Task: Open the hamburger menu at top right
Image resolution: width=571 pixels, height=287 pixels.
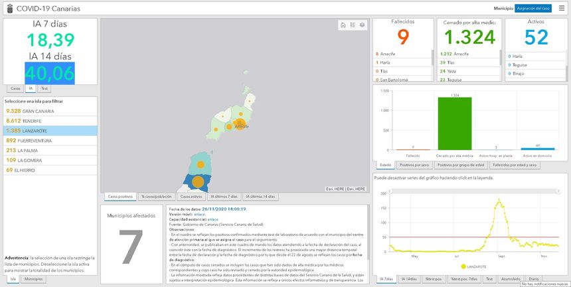Action: tap(562, 8)
